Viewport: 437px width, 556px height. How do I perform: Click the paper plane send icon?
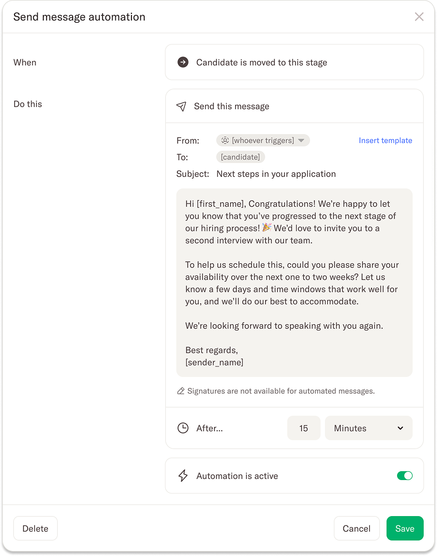pos(181,106)
